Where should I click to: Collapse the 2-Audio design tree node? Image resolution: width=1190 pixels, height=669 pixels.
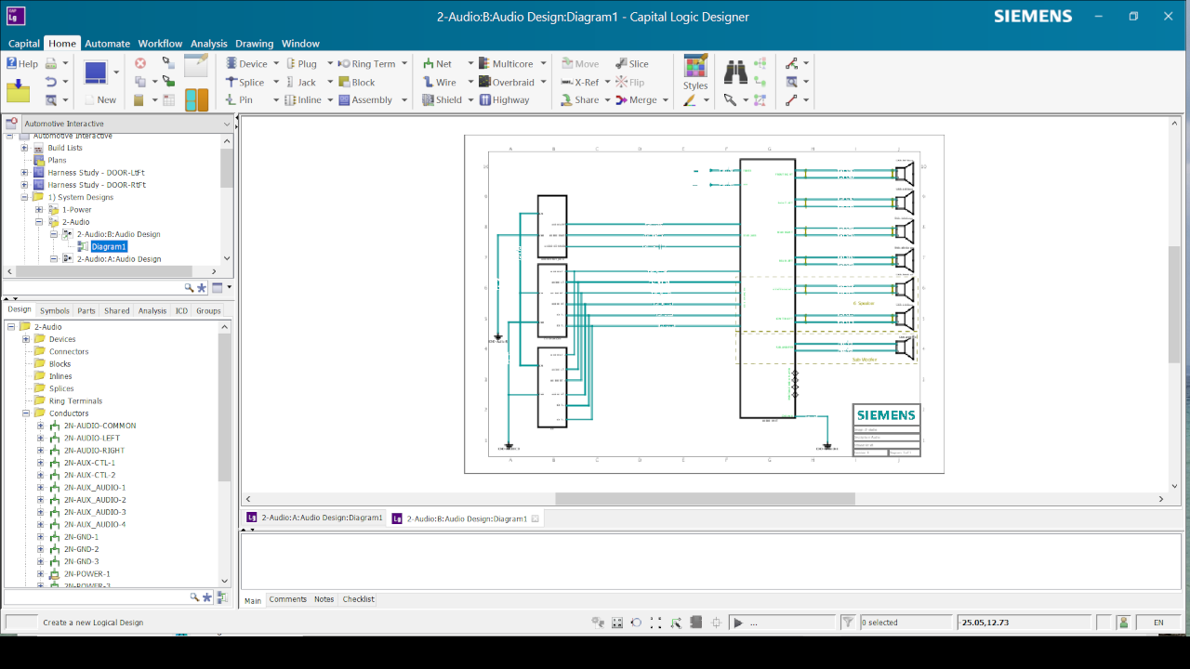pos(39,222)
